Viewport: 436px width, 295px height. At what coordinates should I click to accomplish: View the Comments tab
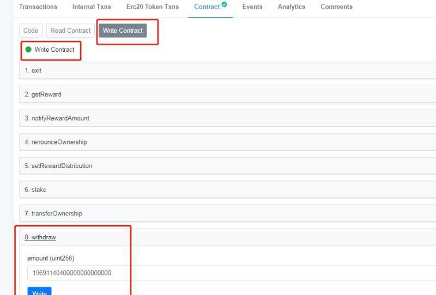point(336,7)
